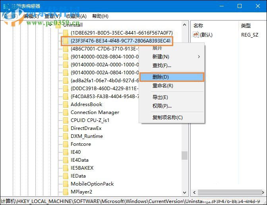Select the {90140000-002A-0000-1000 key
267x205 pixels.
coord(104,65)
